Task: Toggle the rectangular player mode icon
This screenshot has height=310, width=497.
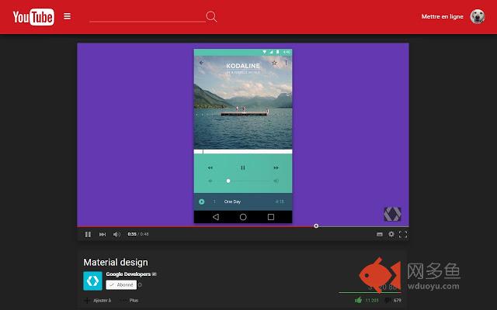Action: [380, 234]
